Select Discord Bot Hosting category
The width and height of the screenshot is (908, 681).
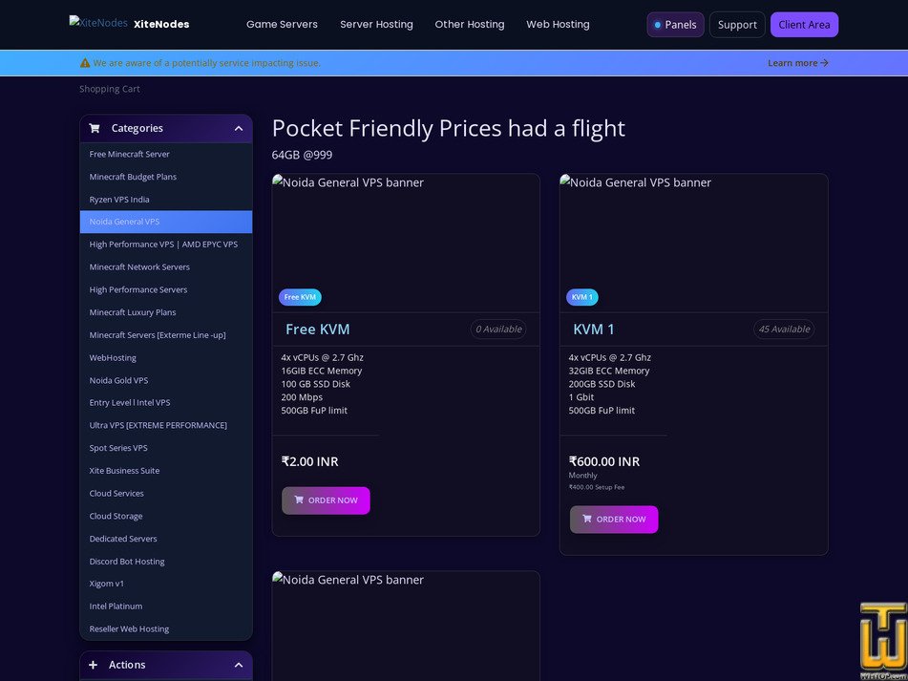(127, 561)
